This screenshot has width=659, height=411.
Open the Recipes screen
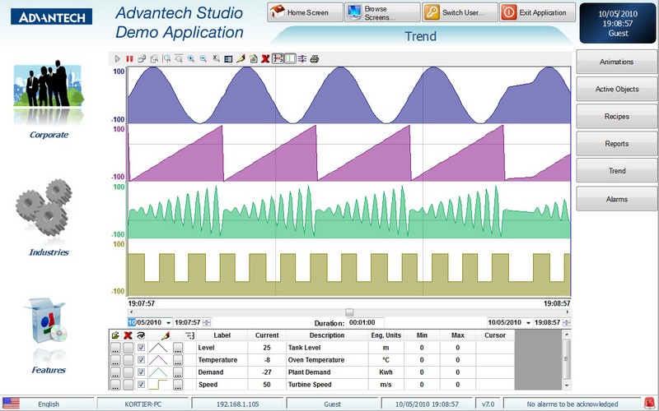click(x=616, y=117)
